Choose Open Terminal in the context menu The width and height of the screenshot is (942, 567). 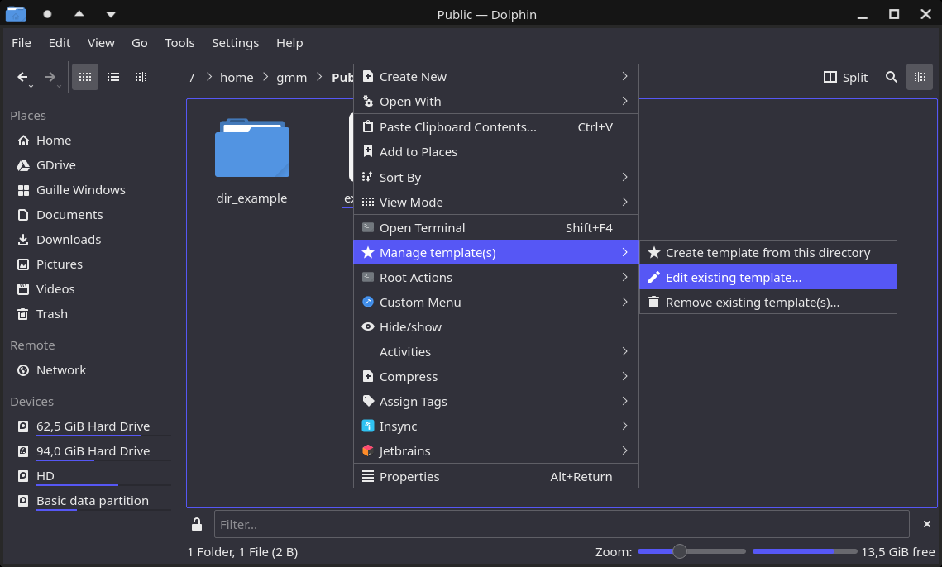pos(495,227)
